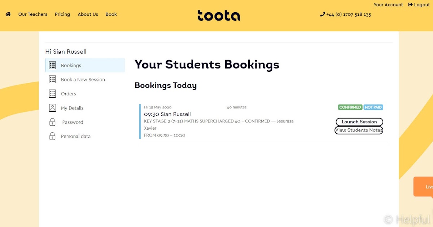
Task: Click the View Students Notes button
Action: point(359,130)
